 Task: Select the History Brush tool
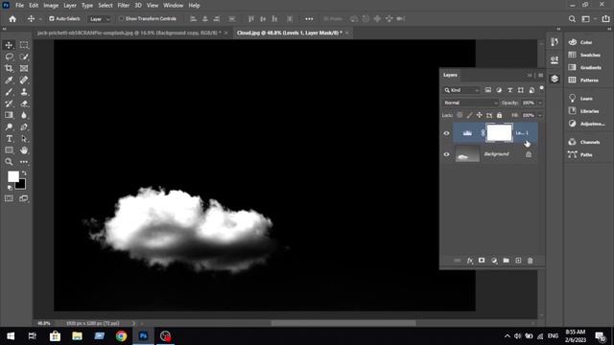coord(9,103)
